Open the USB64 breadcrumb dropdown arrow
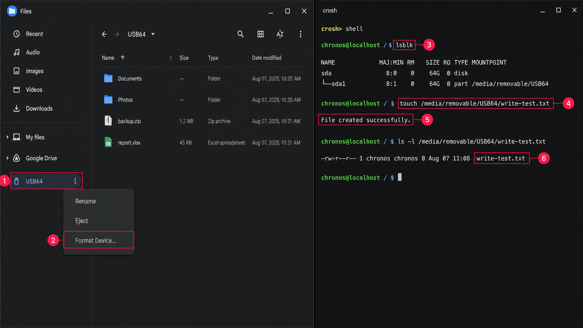Image resolution: width=583 pixels, height=328 pixels. tap(153, 34)
